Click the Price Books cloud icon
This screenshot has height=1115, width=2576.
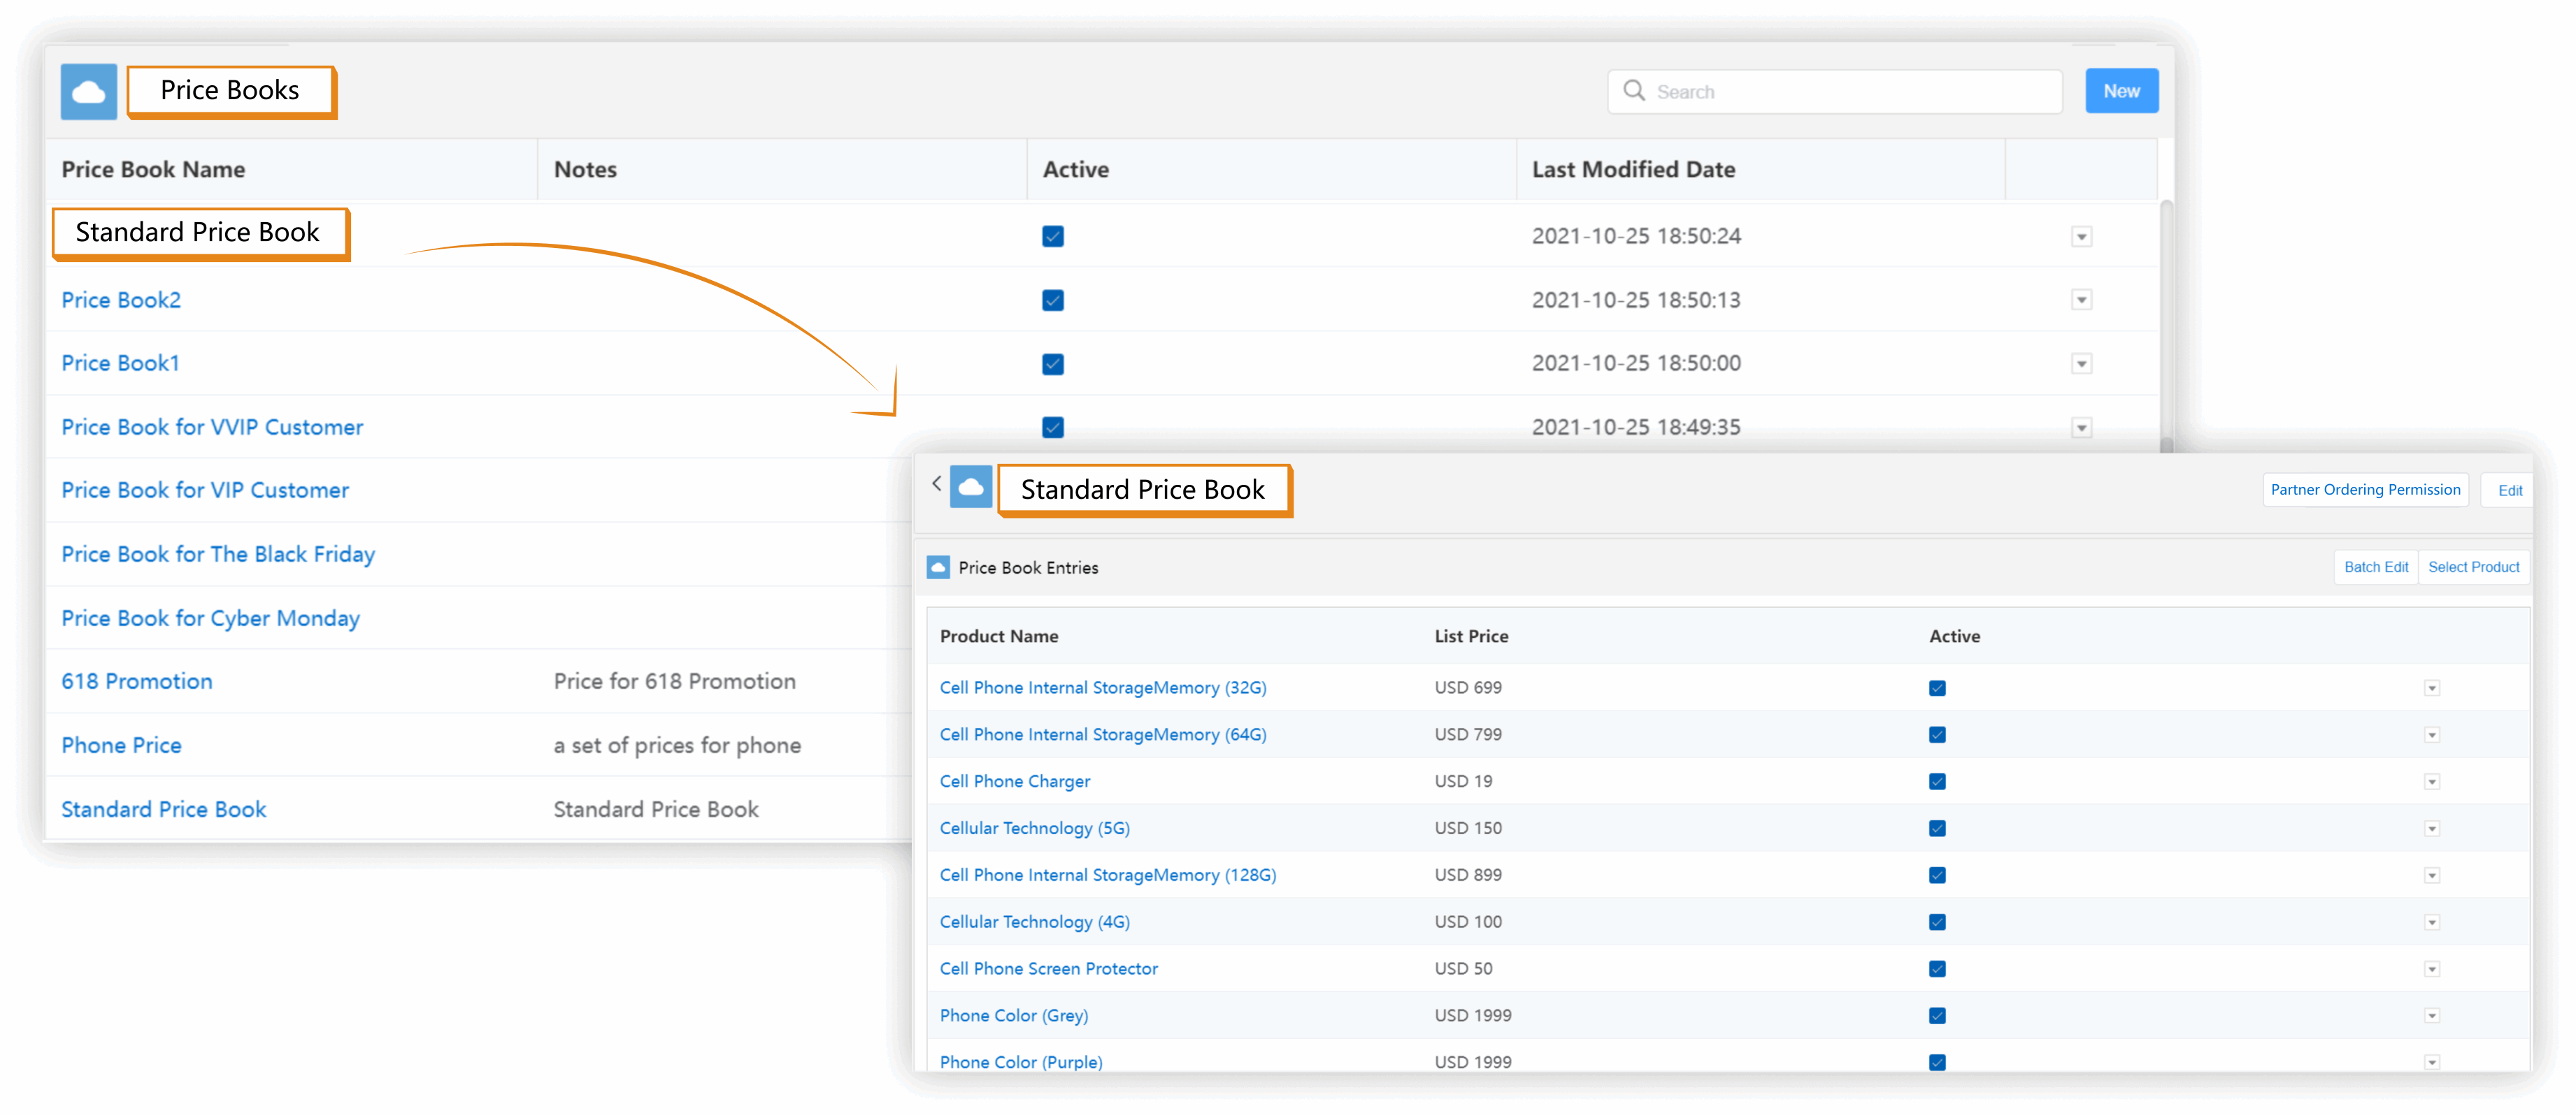[88, 92]
